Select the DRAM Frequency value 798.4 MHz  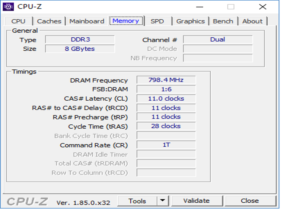tap(166, 80)
